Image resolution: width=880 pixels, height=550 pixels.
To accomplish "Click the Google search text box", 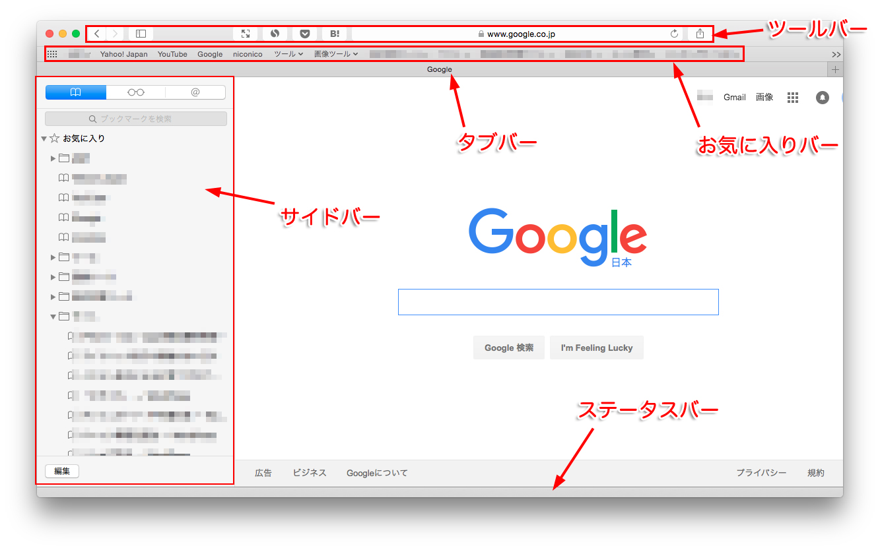I will 558,301.
